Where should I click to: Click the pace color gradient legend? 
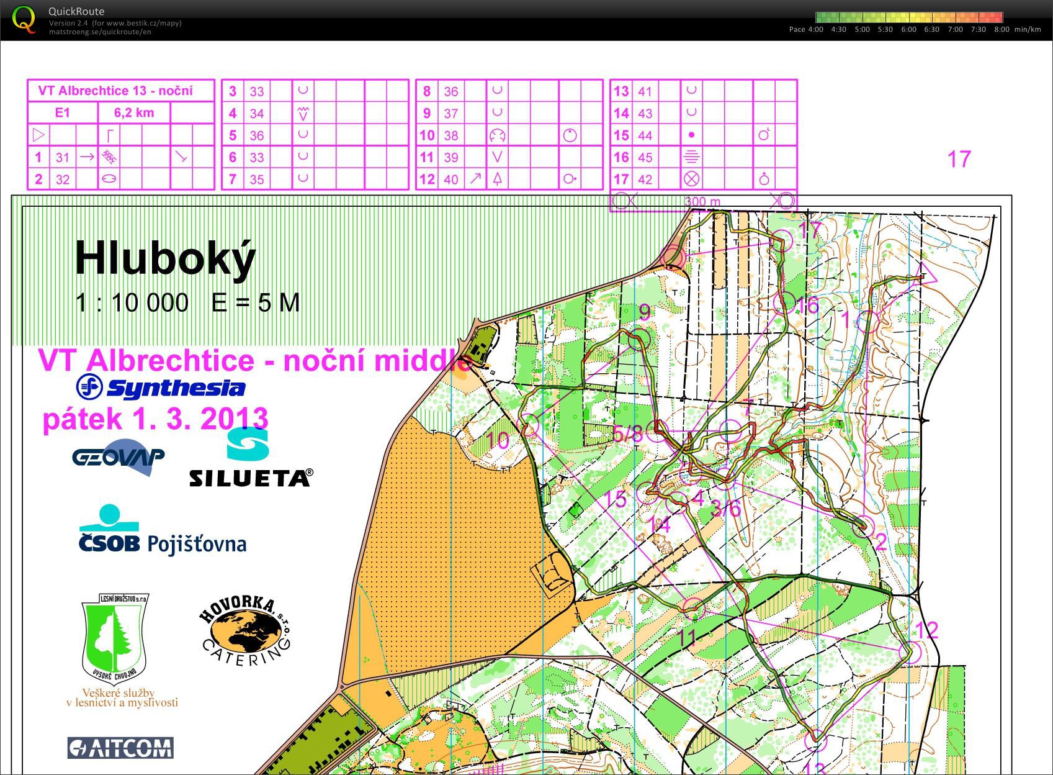point(908,17)
